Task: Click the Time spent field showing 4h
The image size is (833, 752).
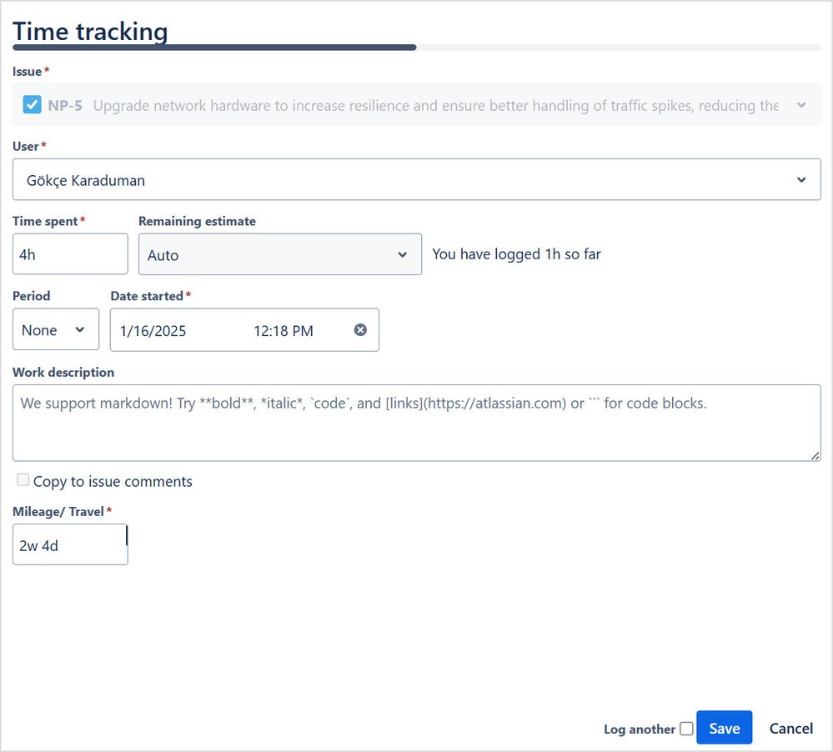Action: click(70, 254)
